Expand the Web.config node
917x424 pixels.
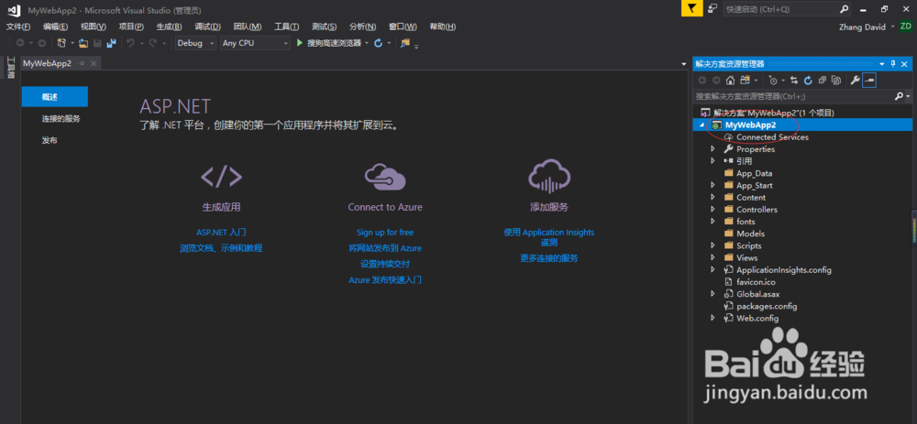click(x=713, y=319)
